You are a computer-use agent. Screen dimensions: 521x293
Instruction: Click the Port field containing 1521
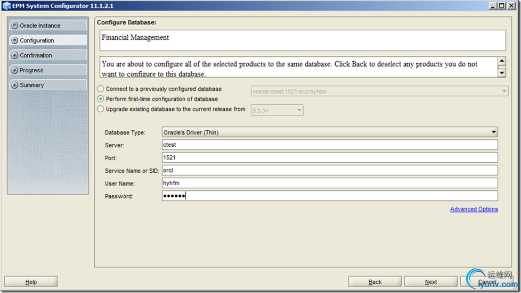click(x=330, y=157)
